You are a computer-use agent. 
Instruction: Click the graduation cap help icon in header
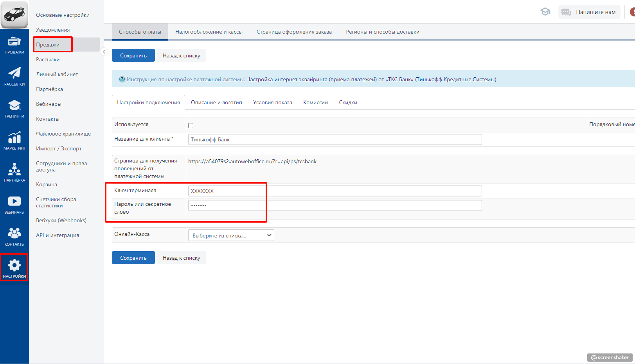545,12
